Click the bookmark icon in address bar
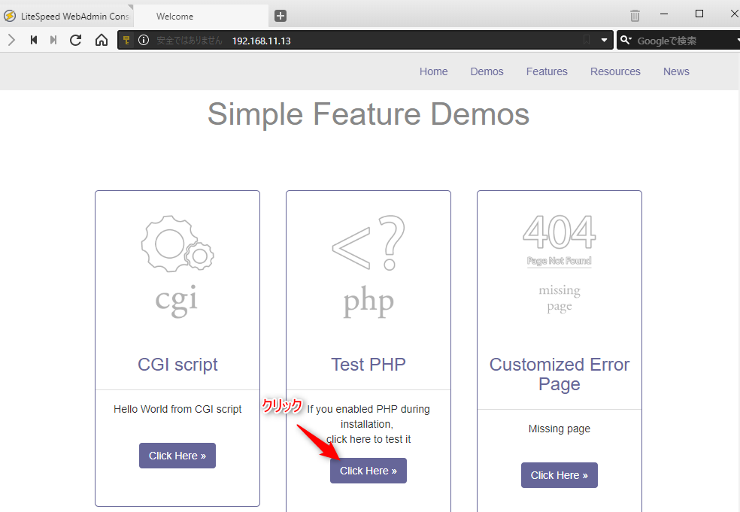This screenshot has width=740, height=512. pos(587,41)
